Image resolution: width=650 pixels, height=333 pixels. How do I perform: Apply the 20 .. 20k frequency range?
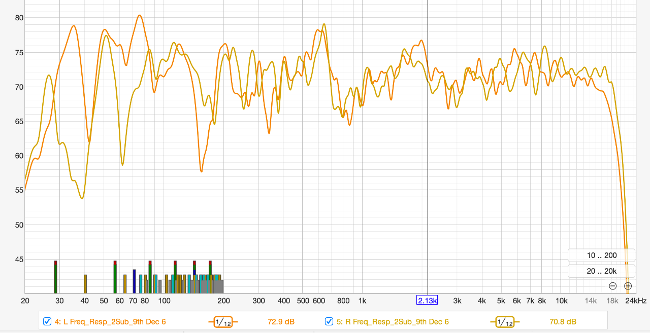(x=601, y=271)
